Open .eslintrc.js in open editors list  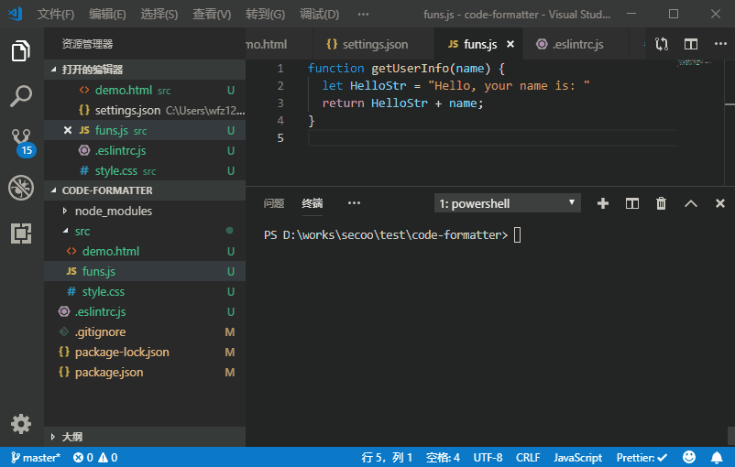click(145, 150)
